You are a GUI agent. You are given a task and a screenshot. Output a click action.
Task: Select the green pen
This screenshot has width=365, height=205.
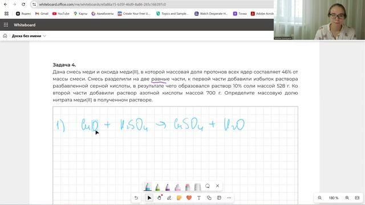(x=157, y=187)
